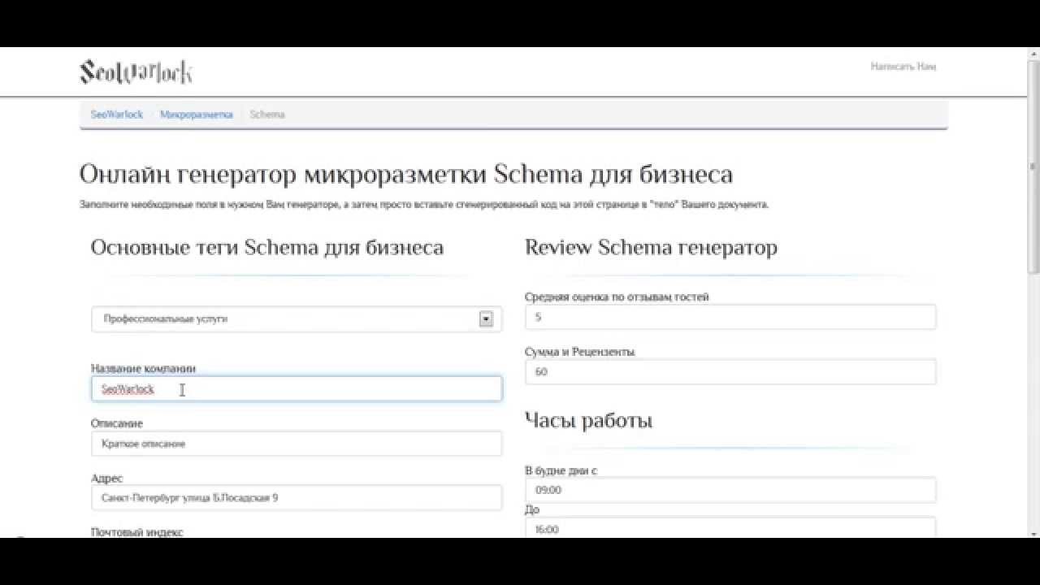The height and width of the screenshot is (585, 1040).
Task: Click the scrollbar down arrow
Action: coord(1033,533)
